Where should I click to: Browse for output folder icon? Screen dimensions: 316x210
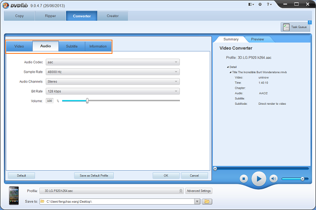point(207,201)
